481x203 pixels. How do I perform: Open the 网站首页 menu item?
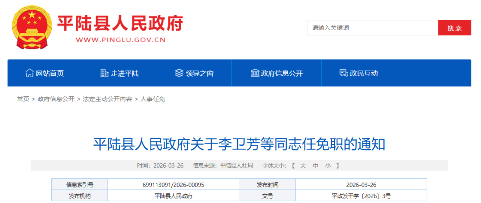pyautogui.click(x=45, y=73)
